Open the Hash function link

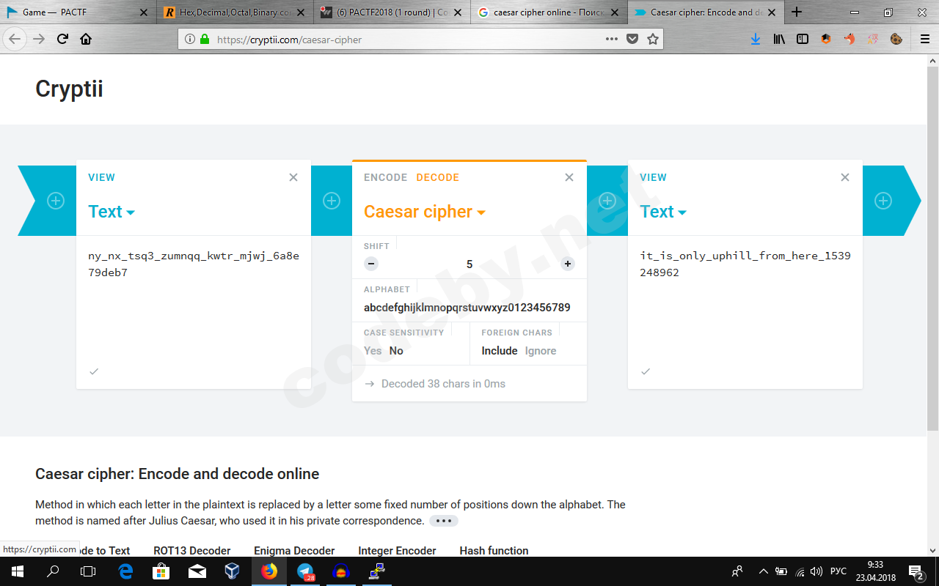pyautogui.click(x=494, y=551)
